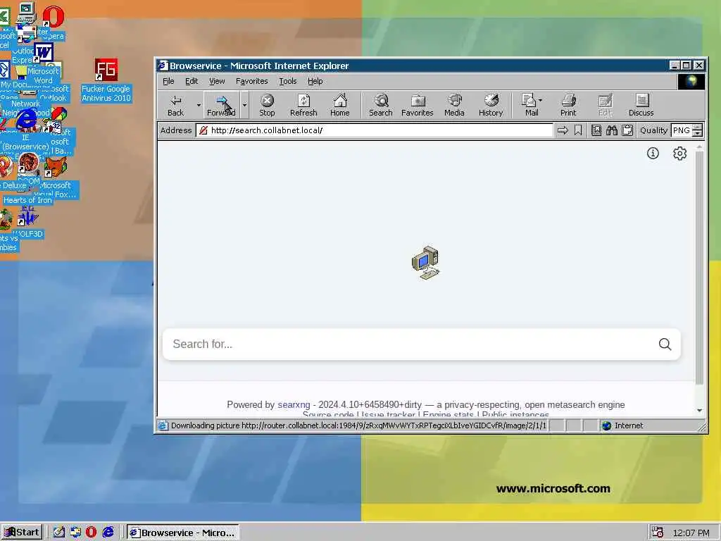This screenshot has width=721, height=541.
Task: Stop page loading with the Stop button
Action: click(x=267, y=105)
